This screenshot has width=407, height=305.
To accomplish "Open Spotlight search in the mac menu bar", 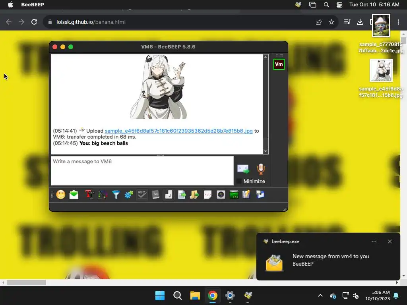I will [x=326, y=4].
